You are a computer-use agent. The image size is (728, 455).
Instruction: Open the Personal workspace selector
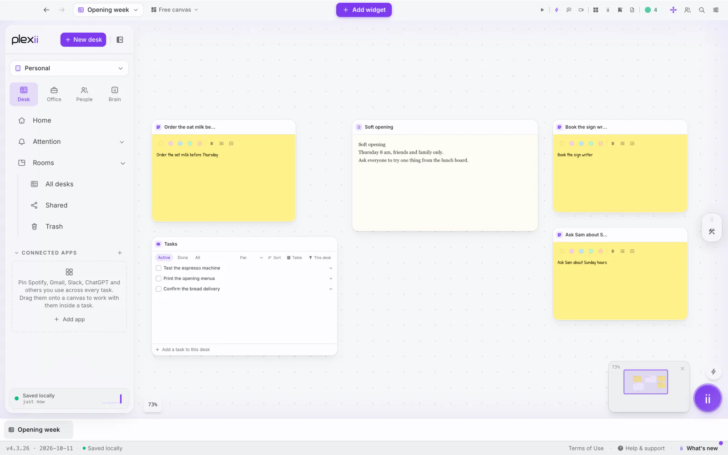coord(69,68)
